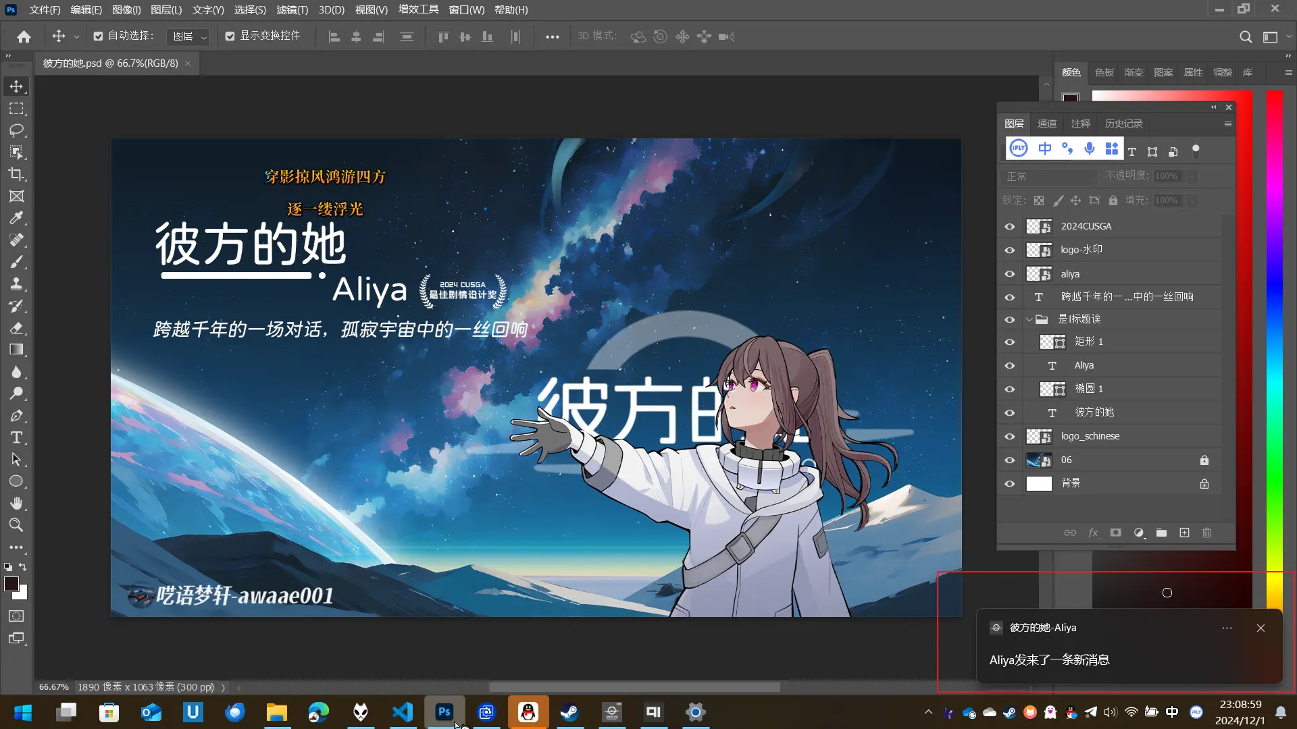Select the Horizontal Type tool

pyautogui.click(x=16, y=437)
